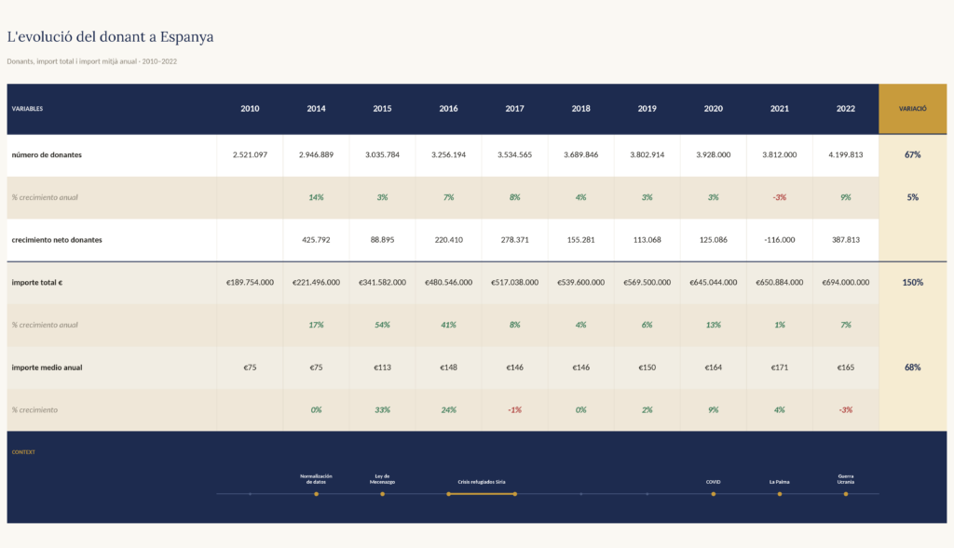Click the net growth value 387.813

tap(846, 240)
